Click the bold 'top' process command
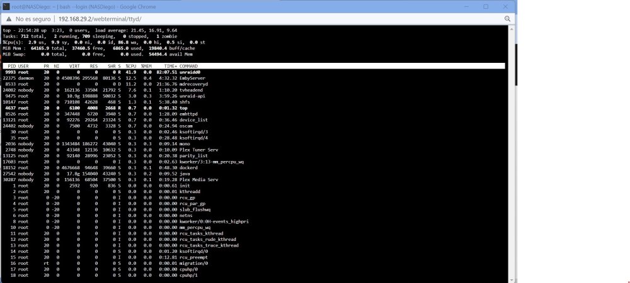630x283 pixels. click(x=183, y=108)
